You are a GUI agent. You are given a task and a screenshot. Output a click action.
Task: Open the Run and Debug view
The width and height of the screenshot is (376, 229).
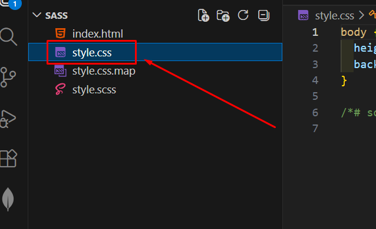8,119
